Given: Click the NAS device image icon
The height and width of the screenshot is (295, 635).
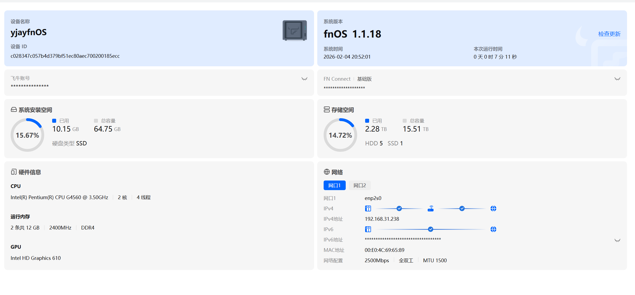Looking at the screenshot, I should (295, 30).
